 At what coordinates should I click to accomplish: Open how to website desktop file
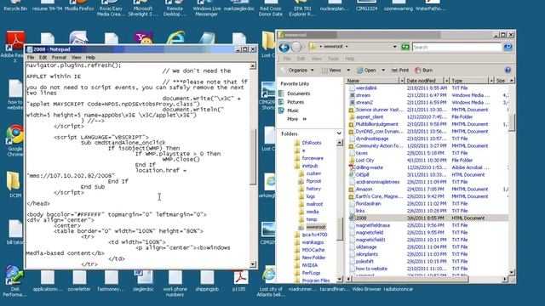(x=15, y=94)
